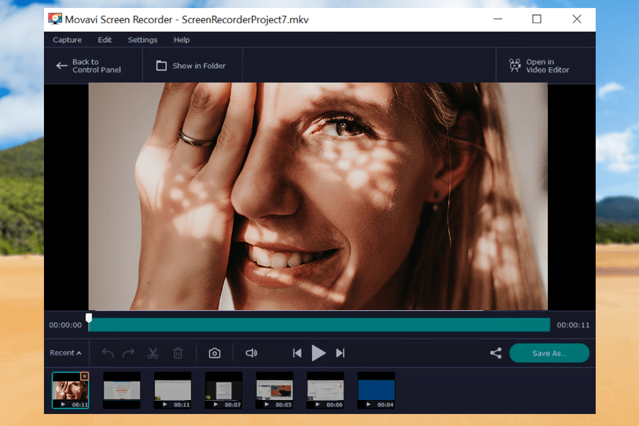
Task: Open in Video Editor
Action: [x=540, y=65]
